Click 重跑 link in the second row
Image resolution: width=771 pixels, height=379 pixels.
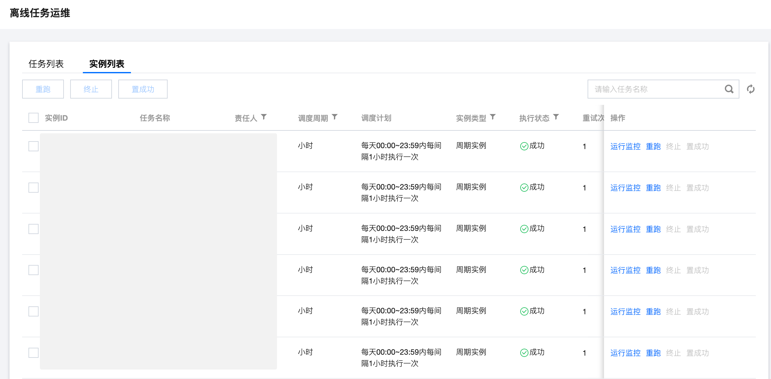[x=653, y=188]
